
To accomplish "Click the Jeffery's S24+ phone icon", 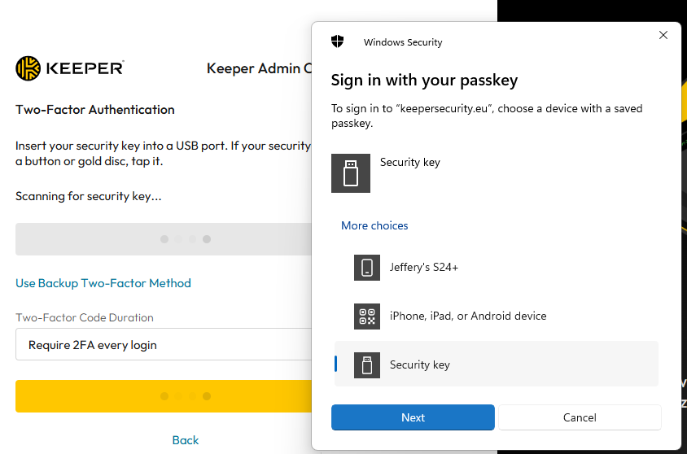I will pyautogui.click(x=367, y=268).
